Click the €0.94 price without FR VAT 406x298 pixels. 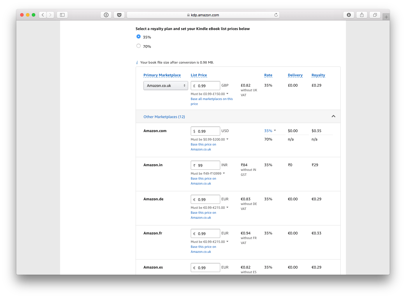pos(246,233)
